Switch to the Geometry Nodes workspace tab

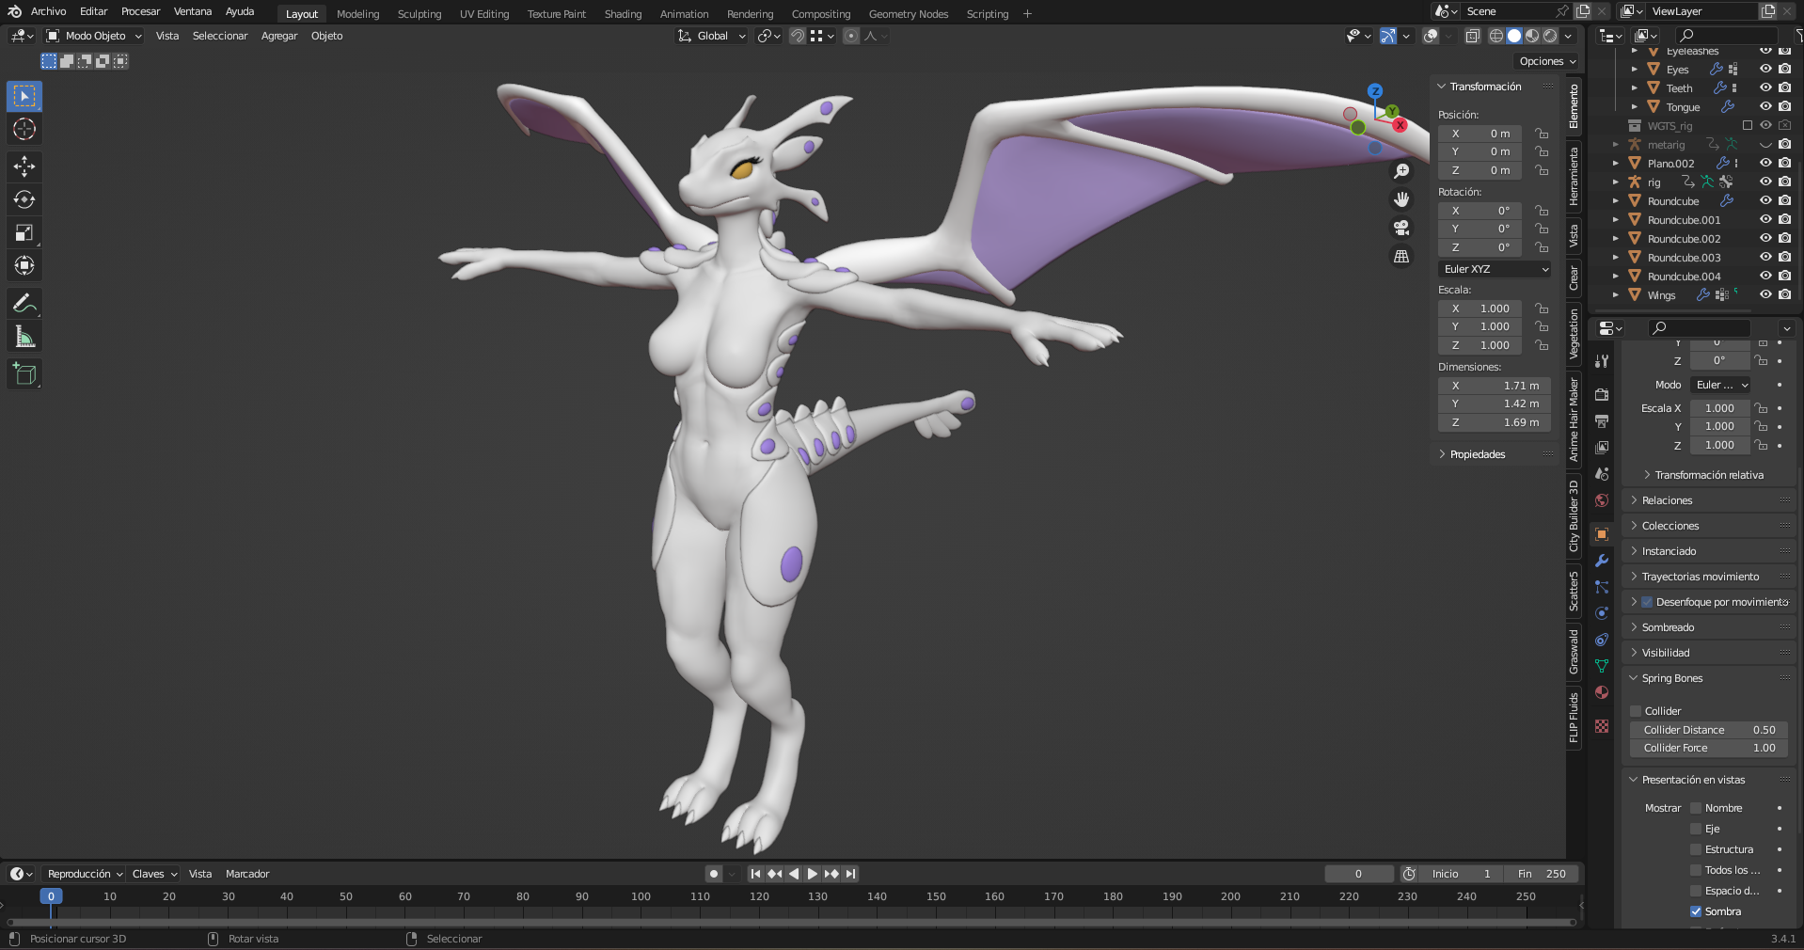tap(909, 14)
